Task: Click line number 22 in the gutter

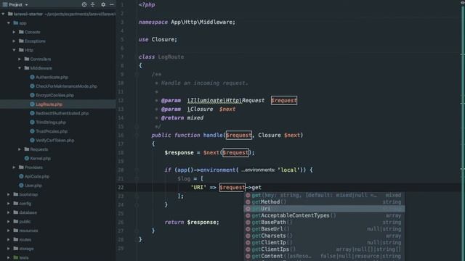Action: [121, 187]
